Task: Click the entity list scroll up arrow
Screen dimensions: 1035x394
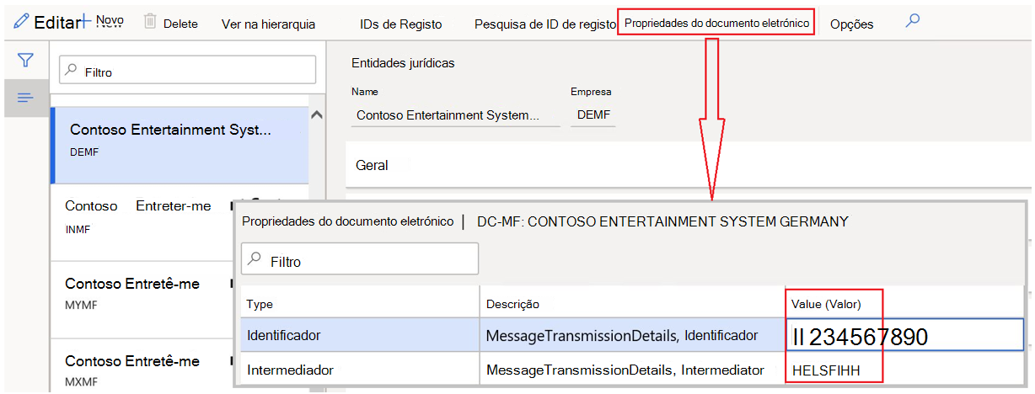Action: pos(317,115)
